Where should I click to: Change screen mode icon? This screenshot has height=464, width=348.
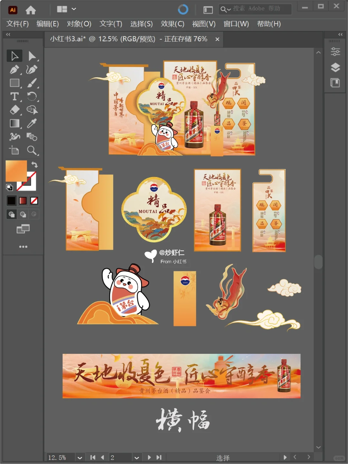point(23,229)
